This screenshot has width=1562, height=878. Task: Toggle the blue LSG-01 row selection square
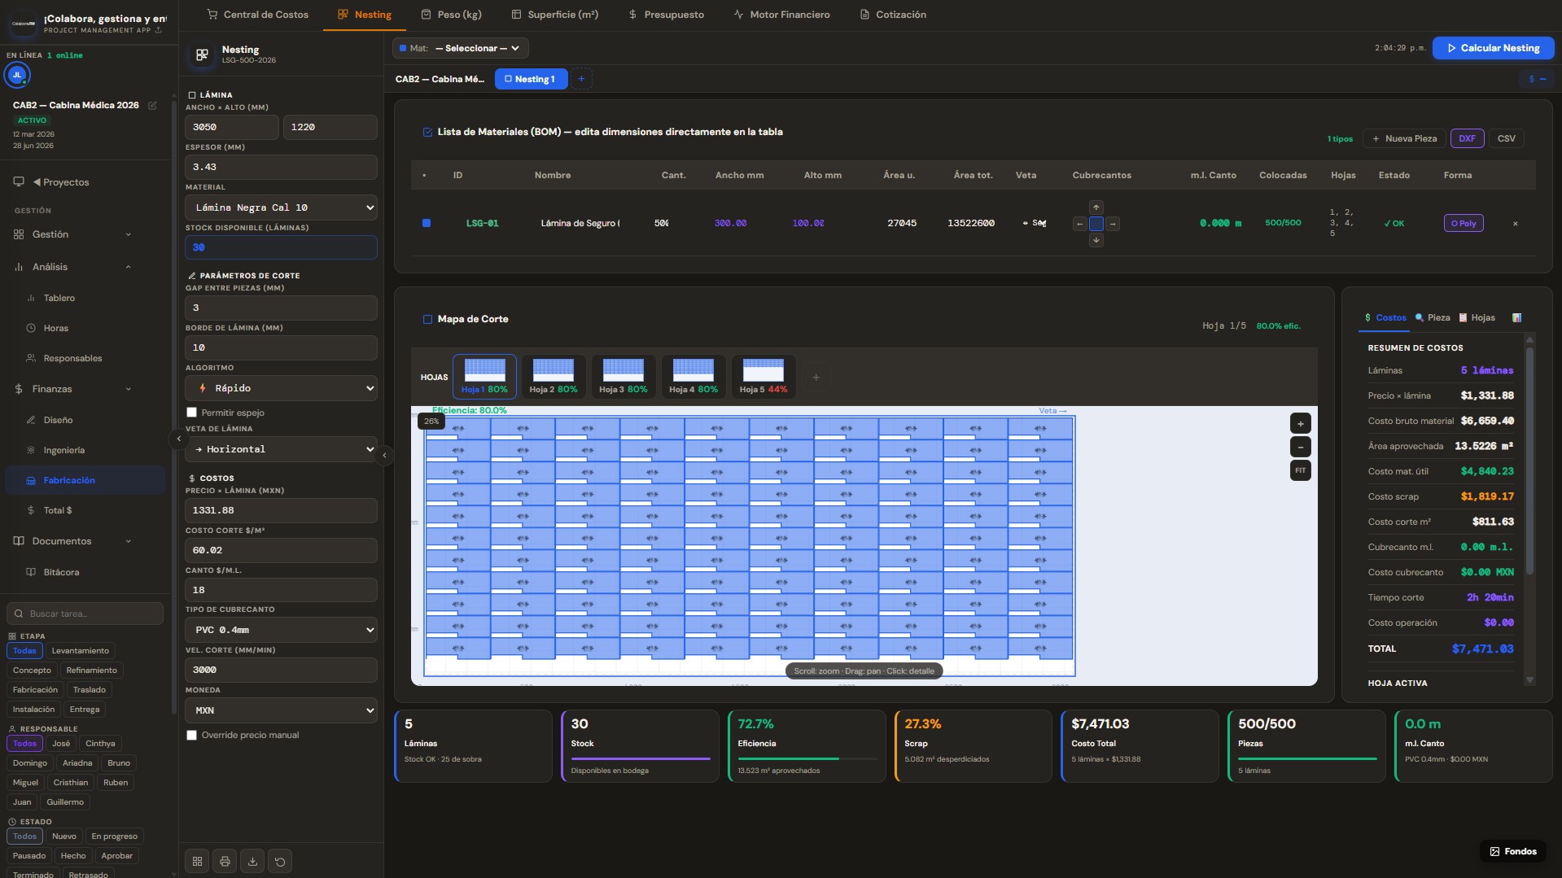point(427,223)
